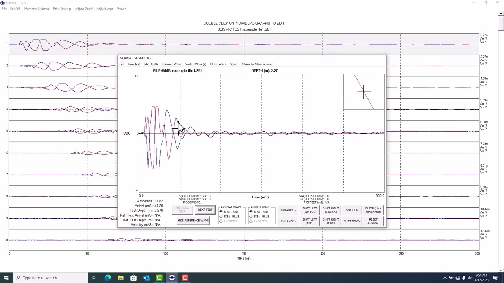This screenshot has height=283, width=504.
Task: Click SHIFT RIGHT (FINE) button
Action: (331, 221)
